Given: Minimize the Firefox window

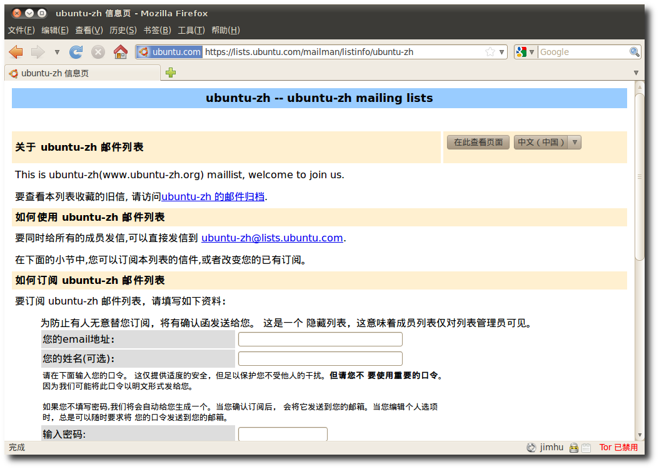Looking at the screenshot, I should point(29,13).
